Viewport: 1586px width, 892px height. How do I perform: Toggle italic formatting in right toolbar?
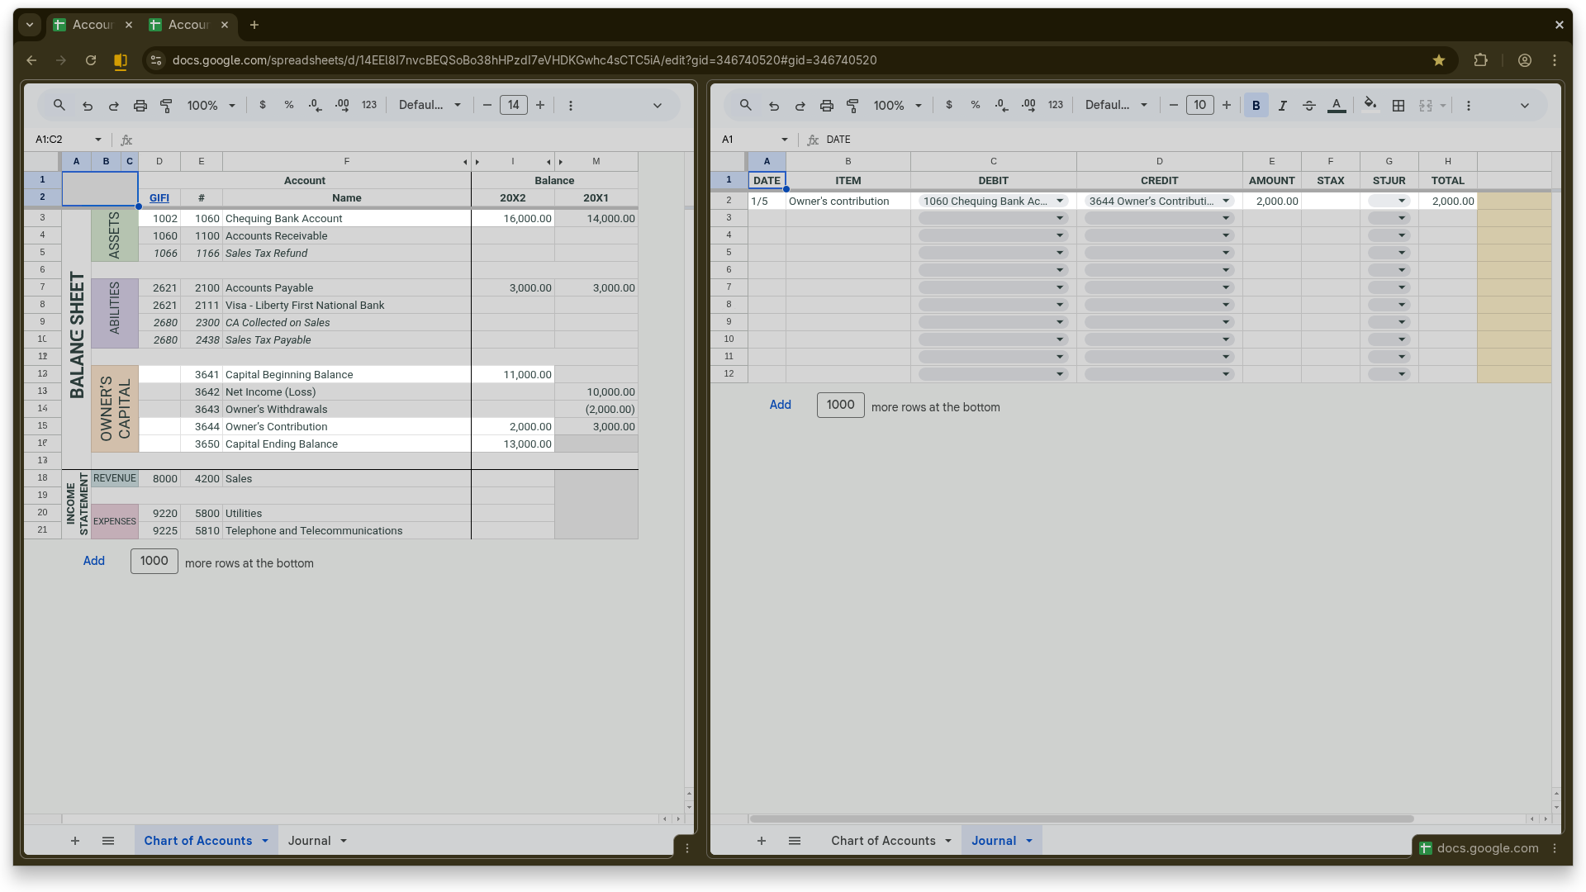click(1283, 106)
